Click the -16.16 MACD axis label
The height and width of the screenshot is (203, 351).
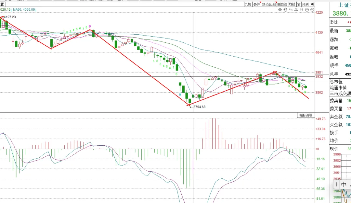[x=320, y=159]
